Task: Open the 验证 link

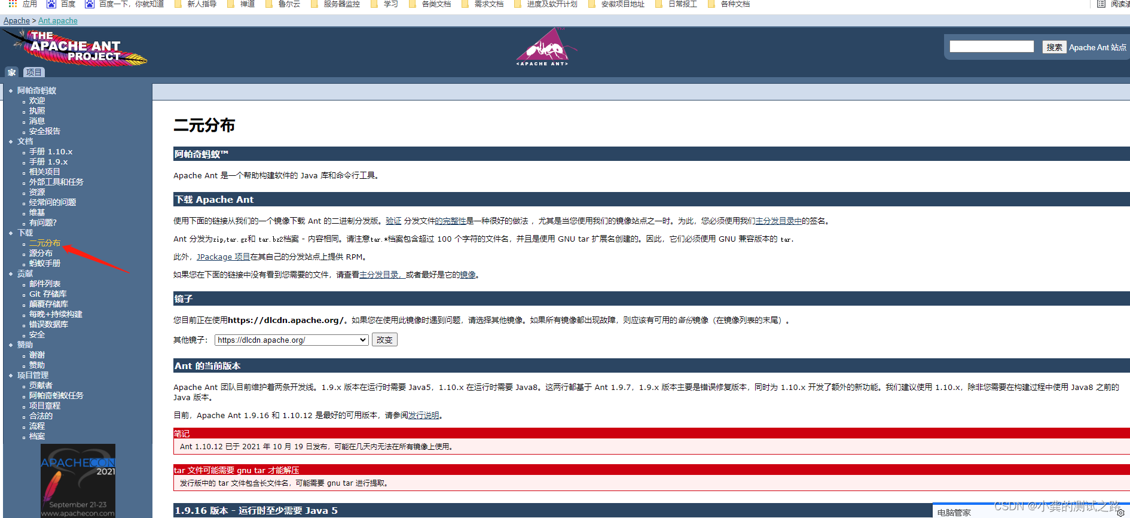Action: point(393,221)
